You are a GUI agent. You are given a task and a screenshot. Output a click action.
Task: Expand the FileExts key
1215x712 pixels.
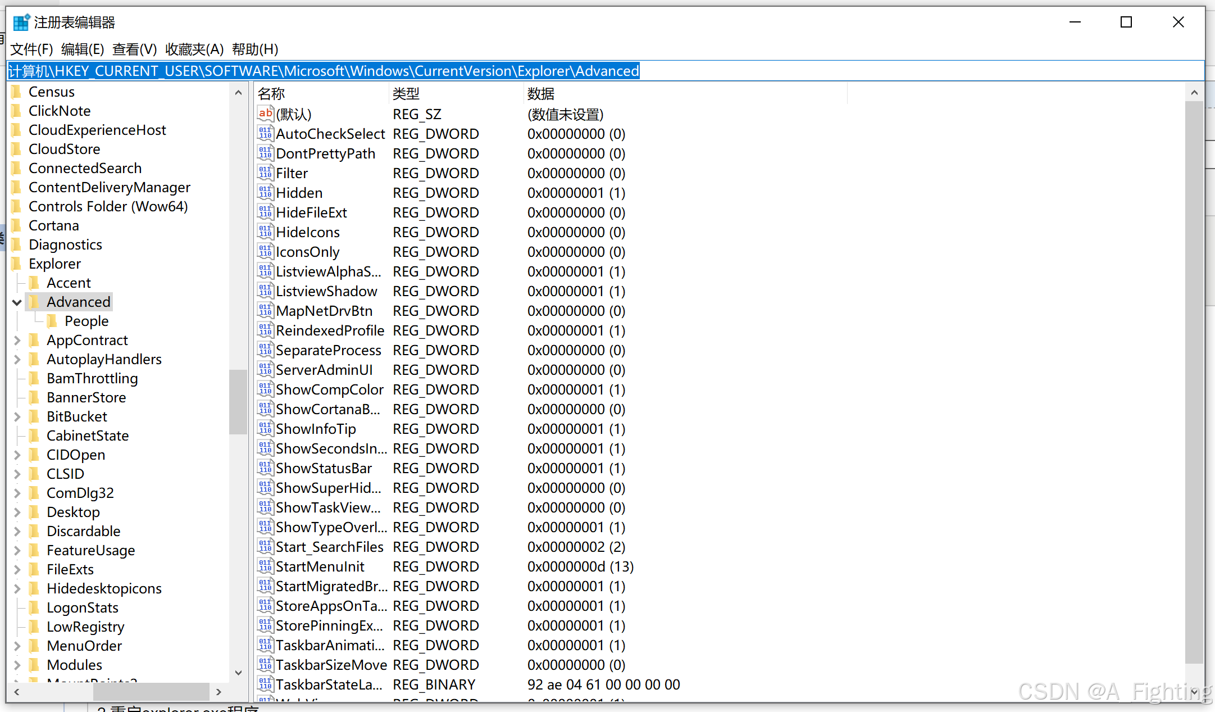point(17,569)
